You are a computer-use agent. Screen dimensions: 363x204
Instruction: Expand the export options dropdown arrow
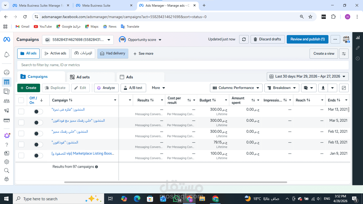pos(332,88)
